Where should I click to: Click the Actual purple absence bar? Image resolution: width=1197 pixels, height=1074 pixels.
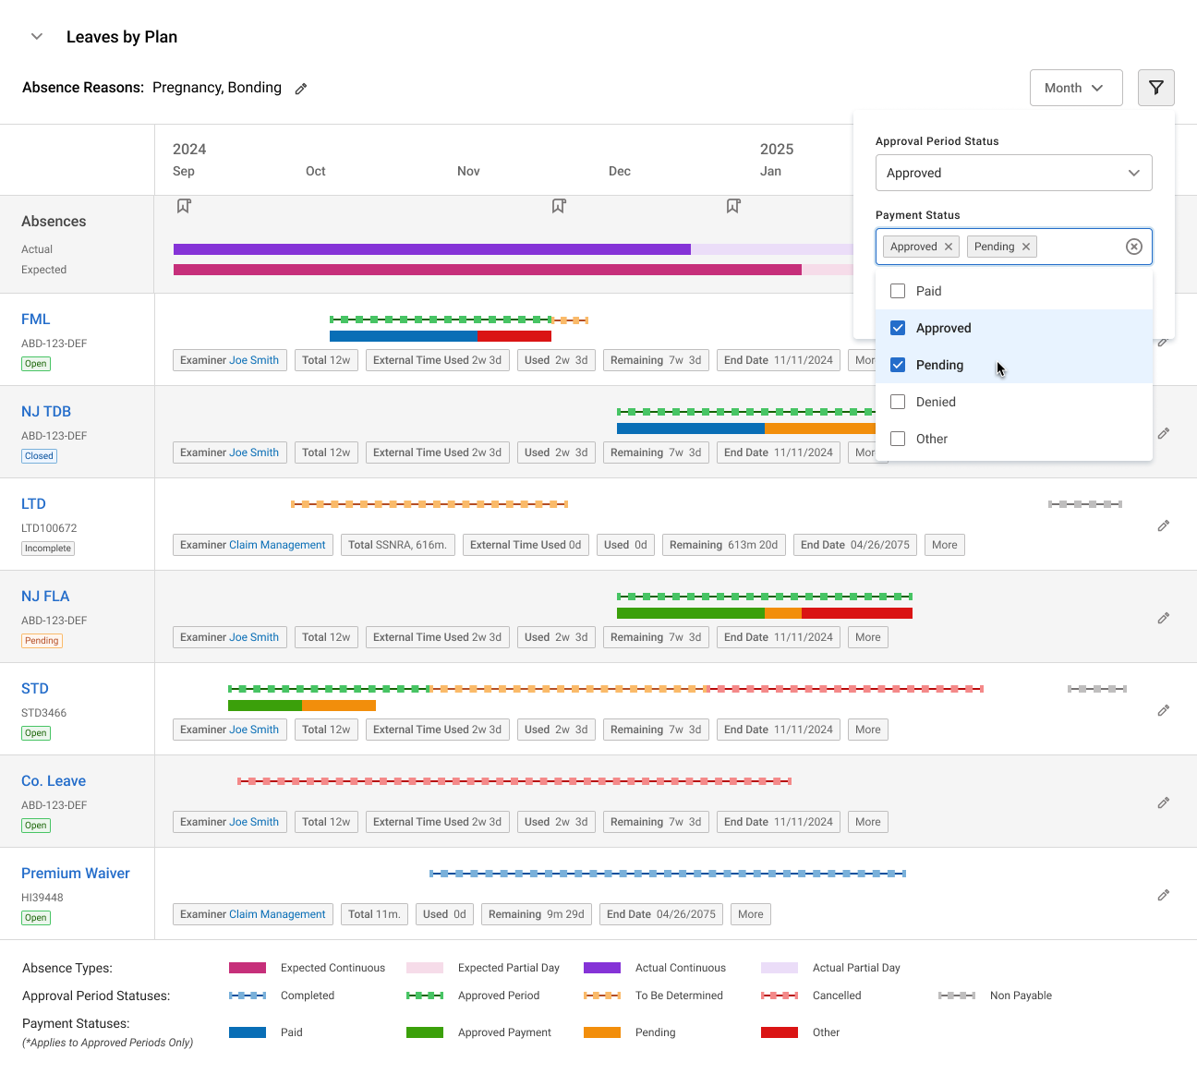(x=431, y=249)
